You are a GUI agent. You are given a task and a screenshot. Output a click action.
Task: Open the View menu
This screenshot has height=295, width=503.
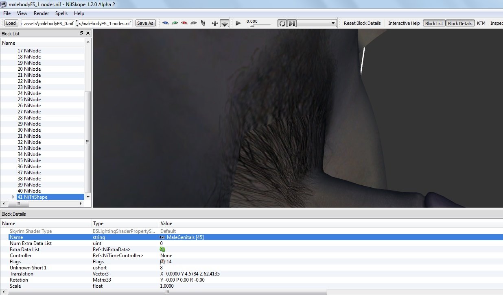point(22,13)
